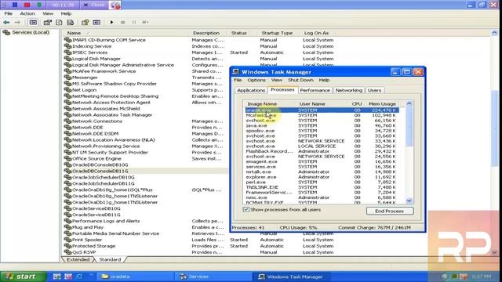The width and height of the screenshot is (502, 282).
Task: Switch to the Users tab
Action: tap(374, 90)
